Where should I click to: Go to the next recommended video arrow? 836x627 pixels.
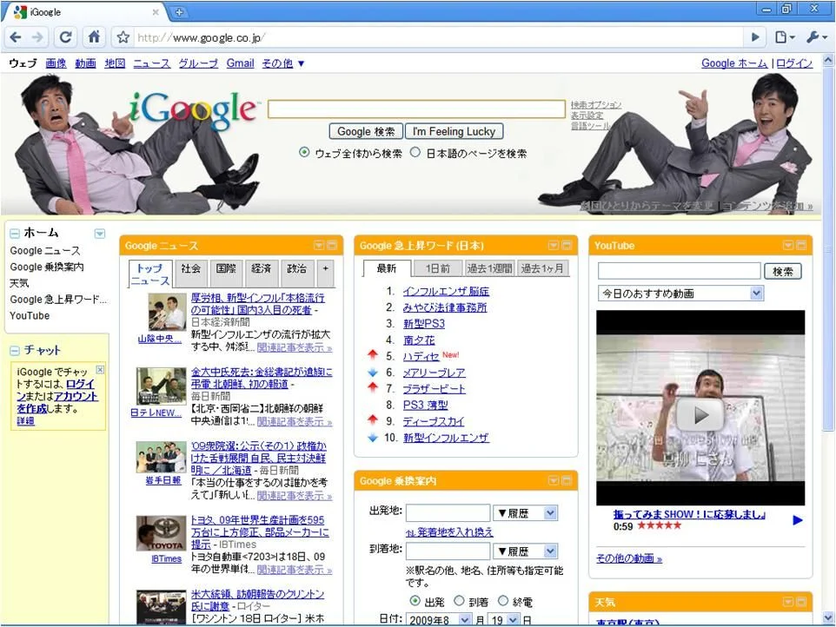point(797,520)
